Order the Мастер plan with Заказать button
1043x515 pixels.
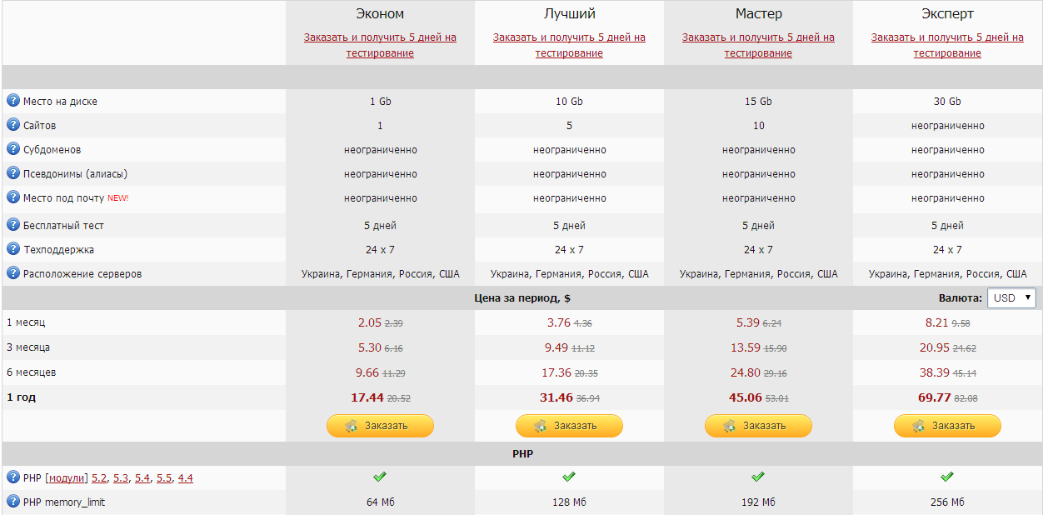758,426
